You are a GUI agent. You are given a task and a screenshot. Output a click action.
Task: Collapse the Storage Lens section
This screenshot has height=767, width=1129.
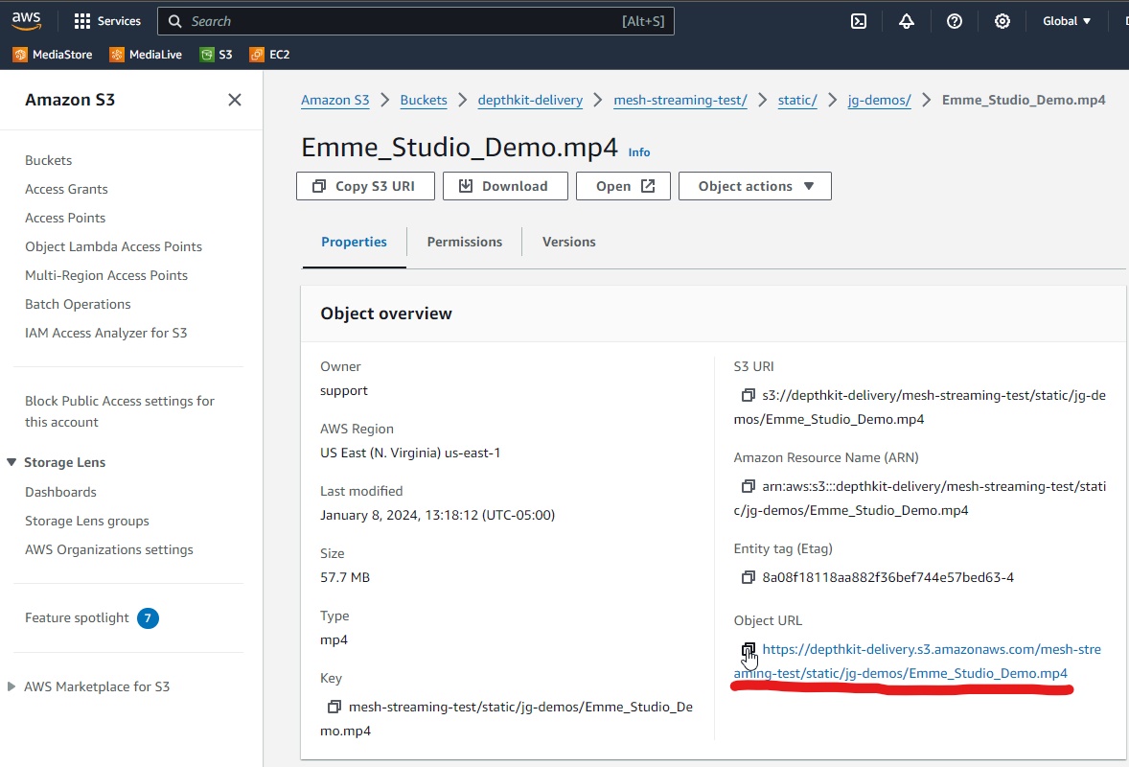pyautogui.click(x=12, y=462)
